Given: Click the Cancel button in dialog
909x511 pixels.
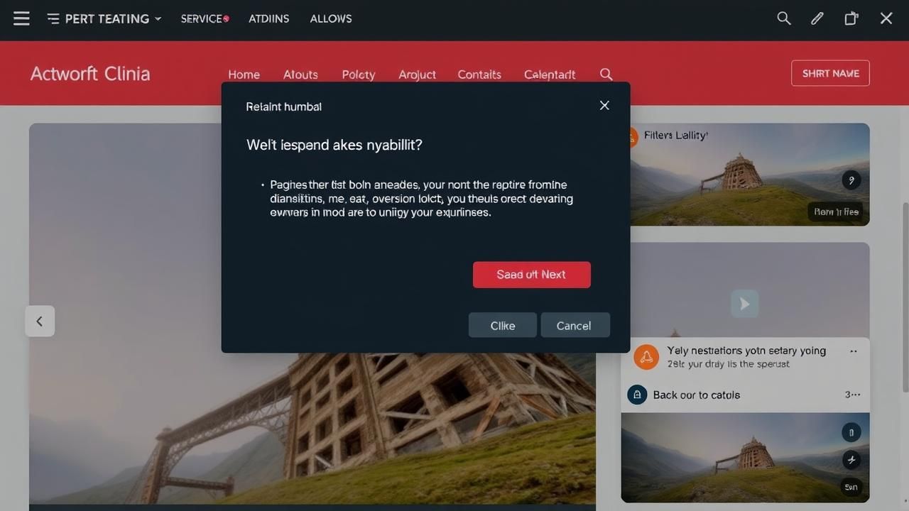Looking at the screenshot, I should point(575,325).
